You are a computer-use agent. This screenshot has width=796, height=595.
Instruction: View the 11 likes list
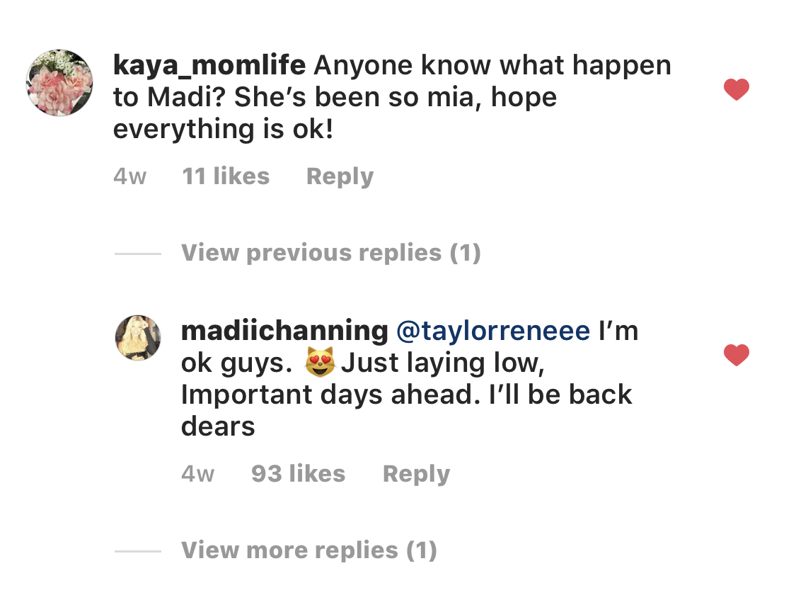pos(226,176)
